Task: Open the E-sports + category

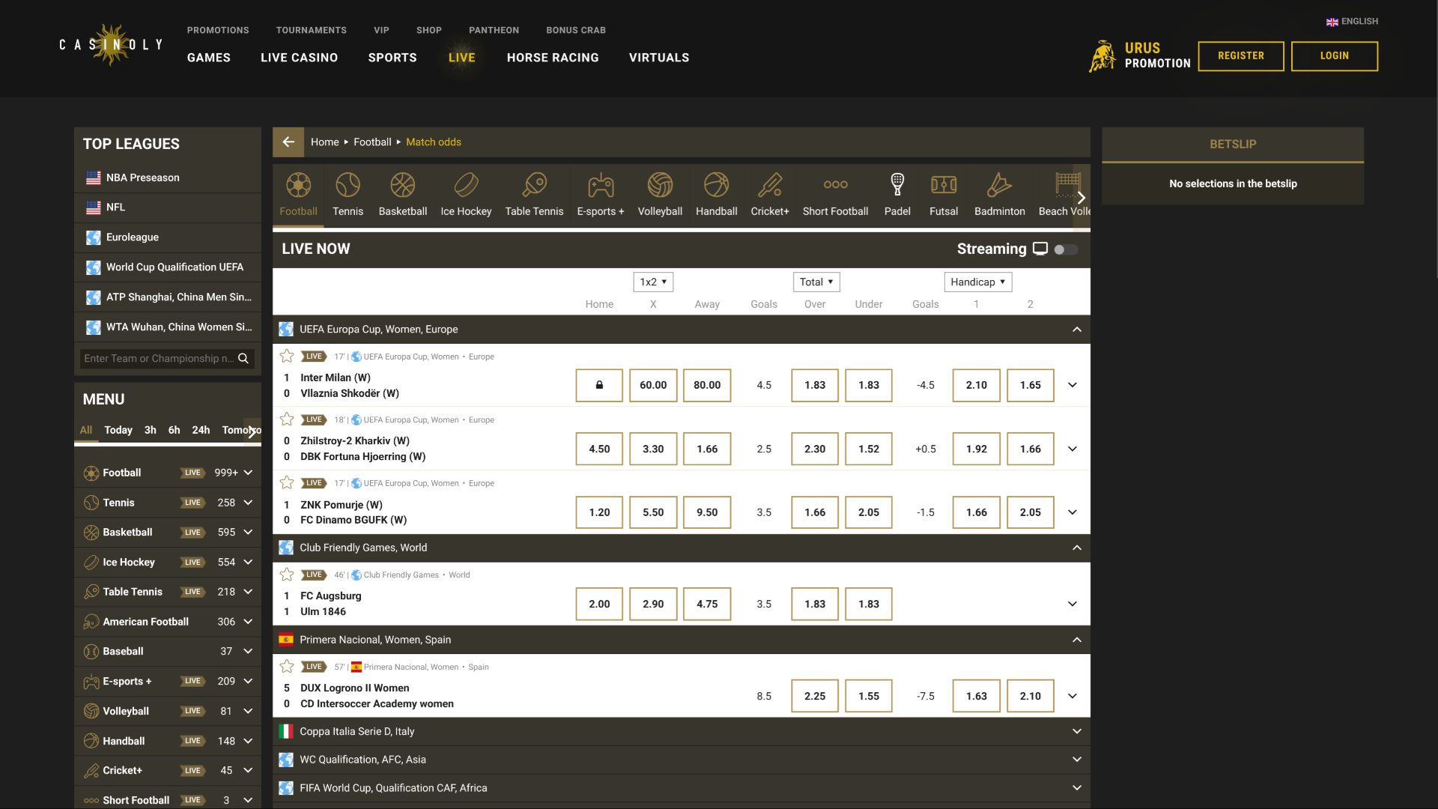Action: [x=600, y=193]
